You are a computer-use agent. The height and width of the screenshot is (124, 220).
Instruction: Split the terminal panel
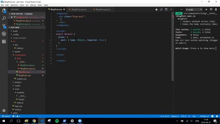click(x=211, y=10)
